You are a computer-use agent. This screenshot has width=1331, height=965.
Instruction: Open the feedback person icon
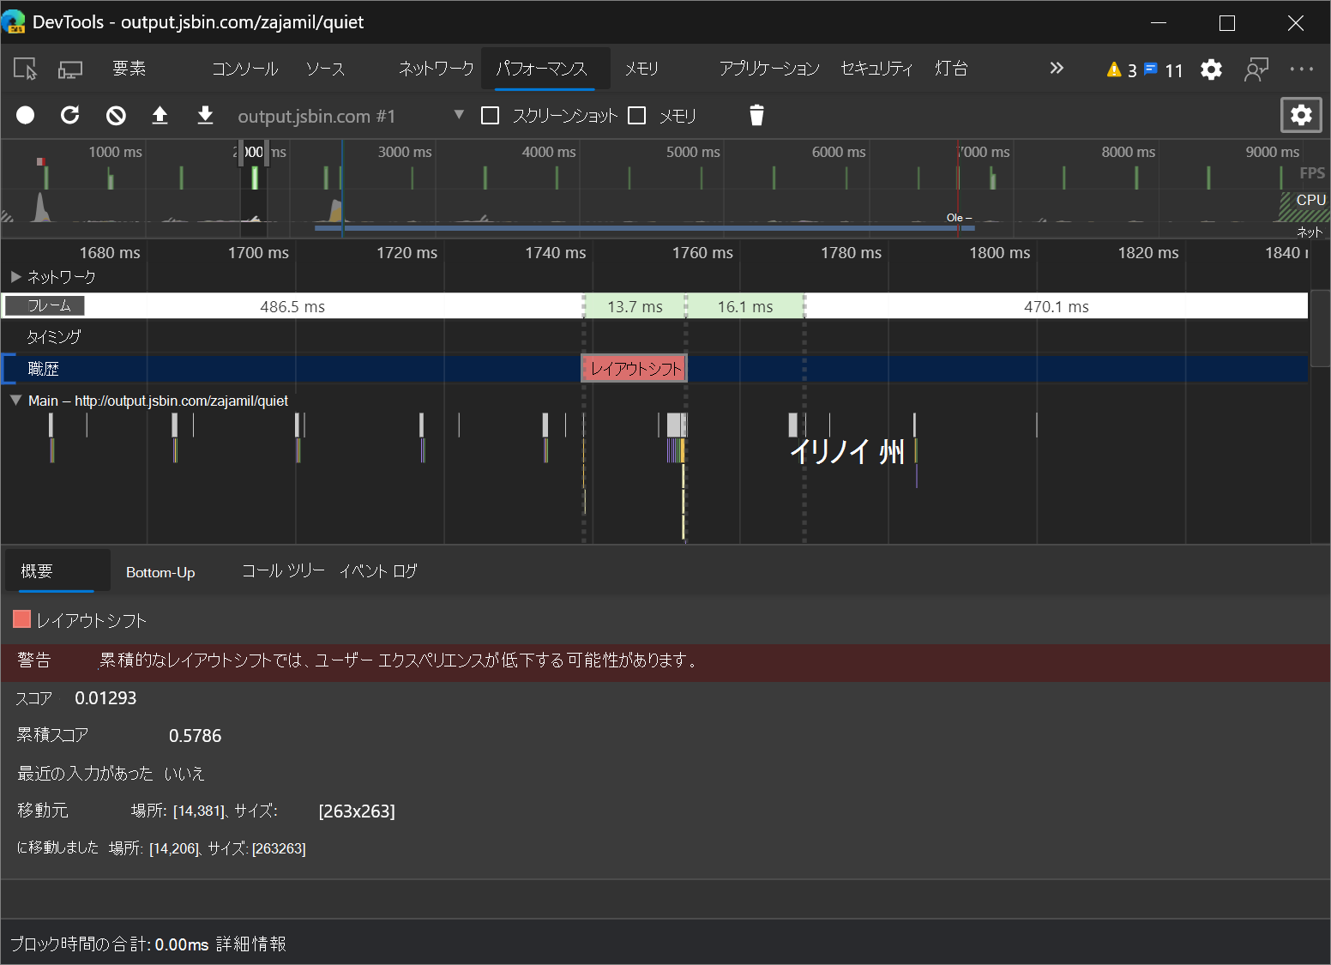pos(1256,69)
